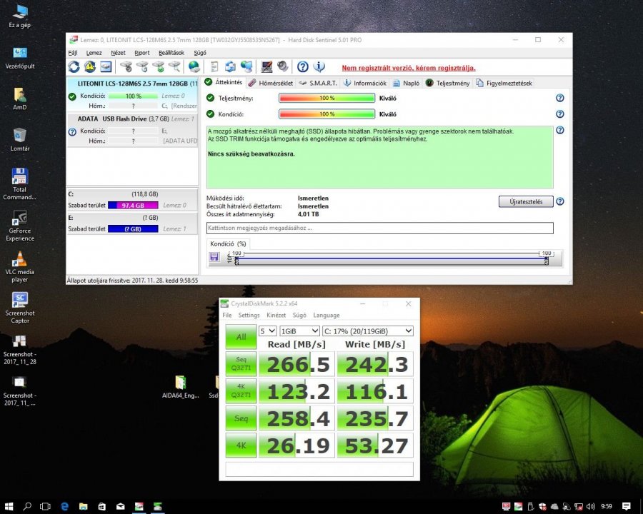Click the Windows Start button
Viewport: 643px width, 514px height.
tap(9, 506)
